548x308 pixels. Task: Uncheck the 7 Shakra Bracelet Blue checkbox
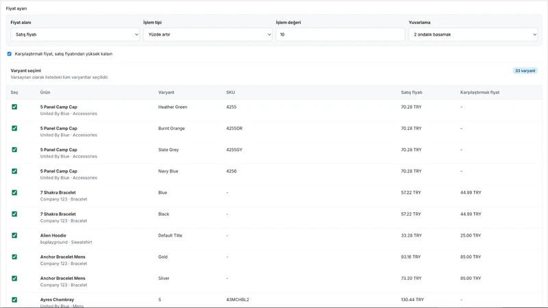14,192
